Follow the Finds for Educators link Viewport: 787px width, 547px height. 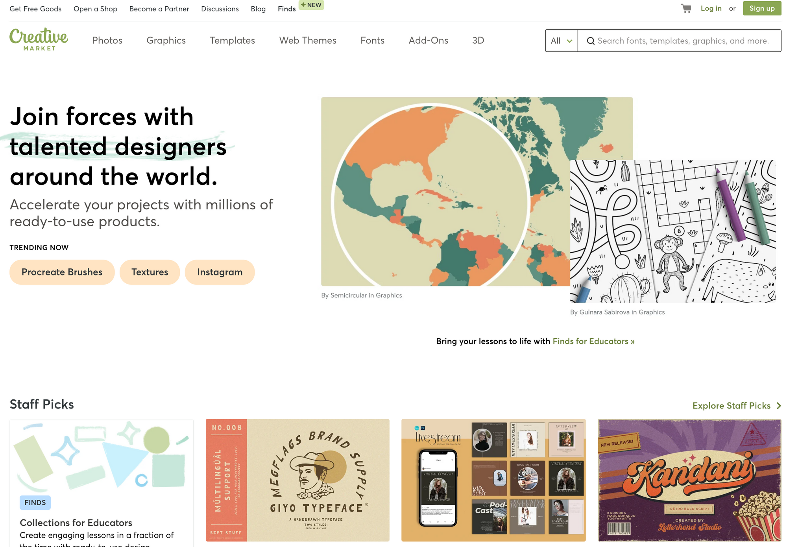(x=593, y=341)
